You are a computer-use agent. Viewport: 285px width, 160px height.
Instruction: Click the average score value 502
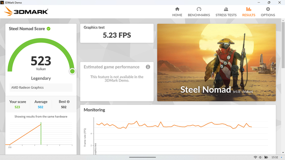click(40, 107)
